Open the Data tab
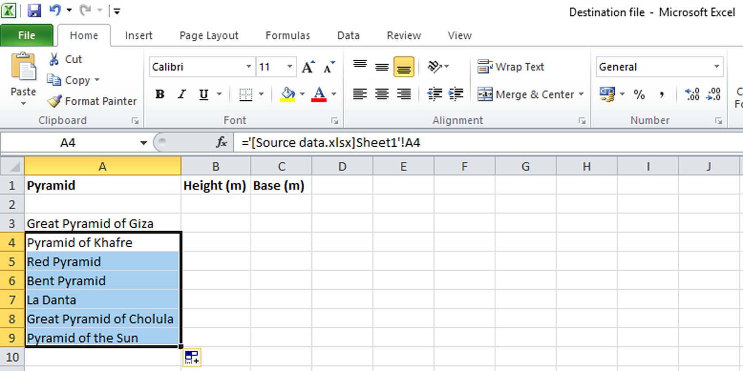Viewport: 743px width, 371px height. (348, 35)
